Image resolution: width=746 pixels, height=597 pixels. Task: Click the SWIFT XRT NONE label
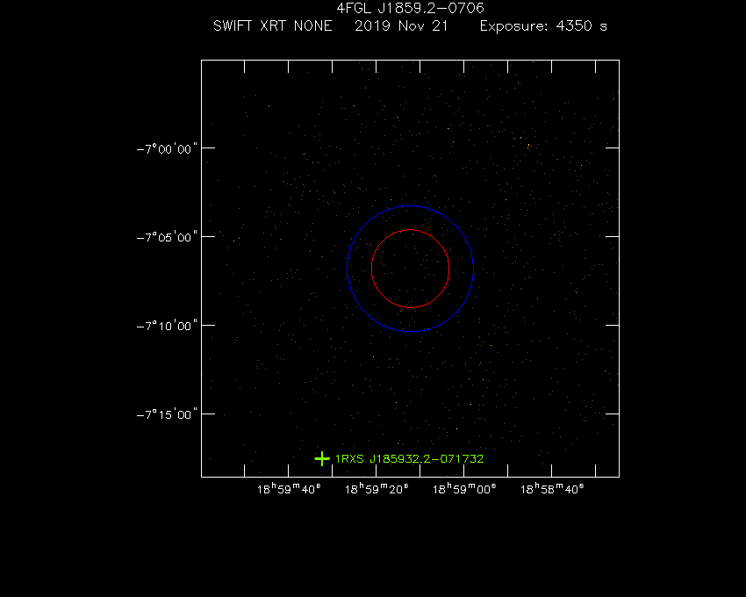pyautogui.click(x=273, y=25)
